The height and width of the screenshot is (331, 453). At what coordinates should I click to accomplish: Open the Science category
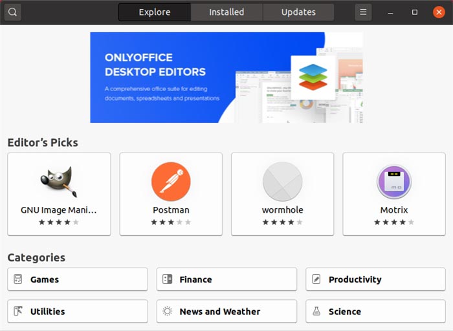click(375, 311)
